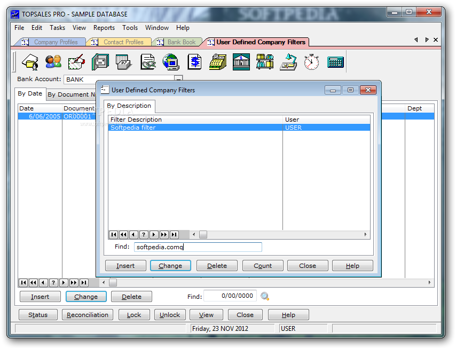Click the Unlock button

pyautogui.click(x=170, y=315)
